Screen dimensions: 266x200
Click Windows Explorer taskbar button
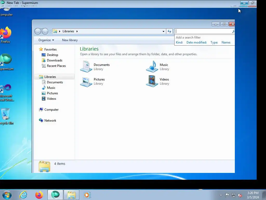[71, 195]
